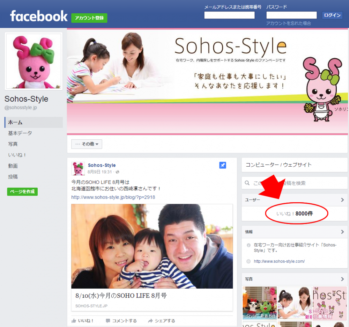Select ホーム in the left sidebar
Image resolution: width=349 pixels, height=327 pixels.
click(x=34, y=122)
